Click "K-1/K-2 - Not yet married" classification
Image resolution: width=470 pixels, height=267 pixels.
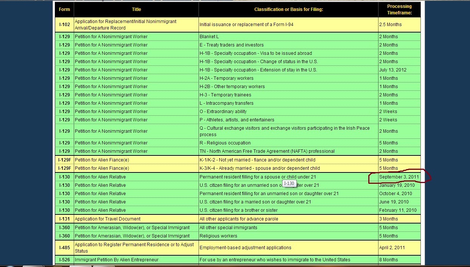257,160
